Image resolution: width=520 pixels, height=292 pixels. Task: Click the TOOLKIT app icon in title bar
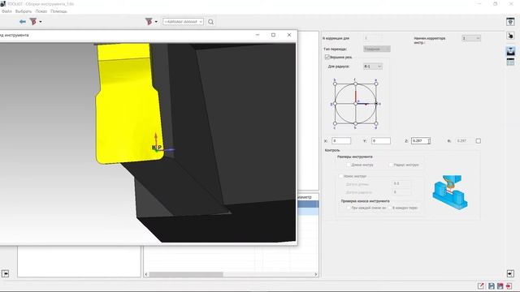coord(3,3)
